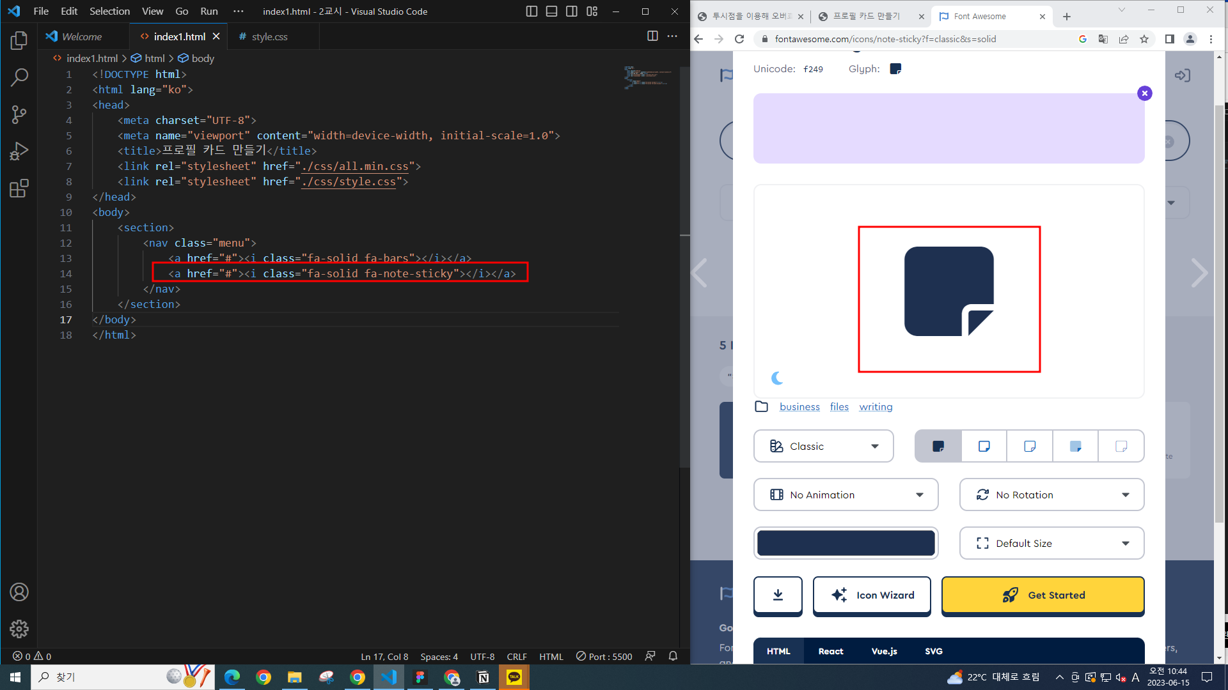Viewport: 1228px width, 690px height.
Task: Click the dark navy color swatch
Action: [846, 544]
